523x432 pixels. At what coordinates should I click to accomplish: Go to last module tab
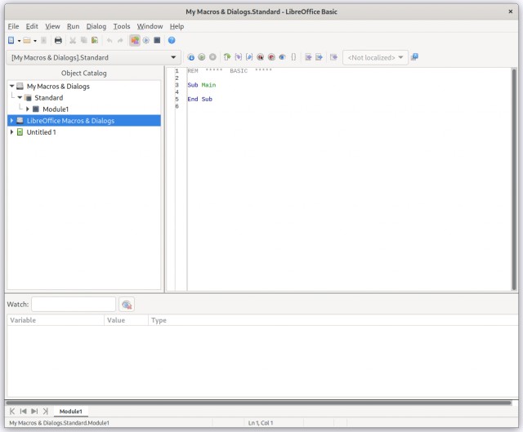(46, 412)
